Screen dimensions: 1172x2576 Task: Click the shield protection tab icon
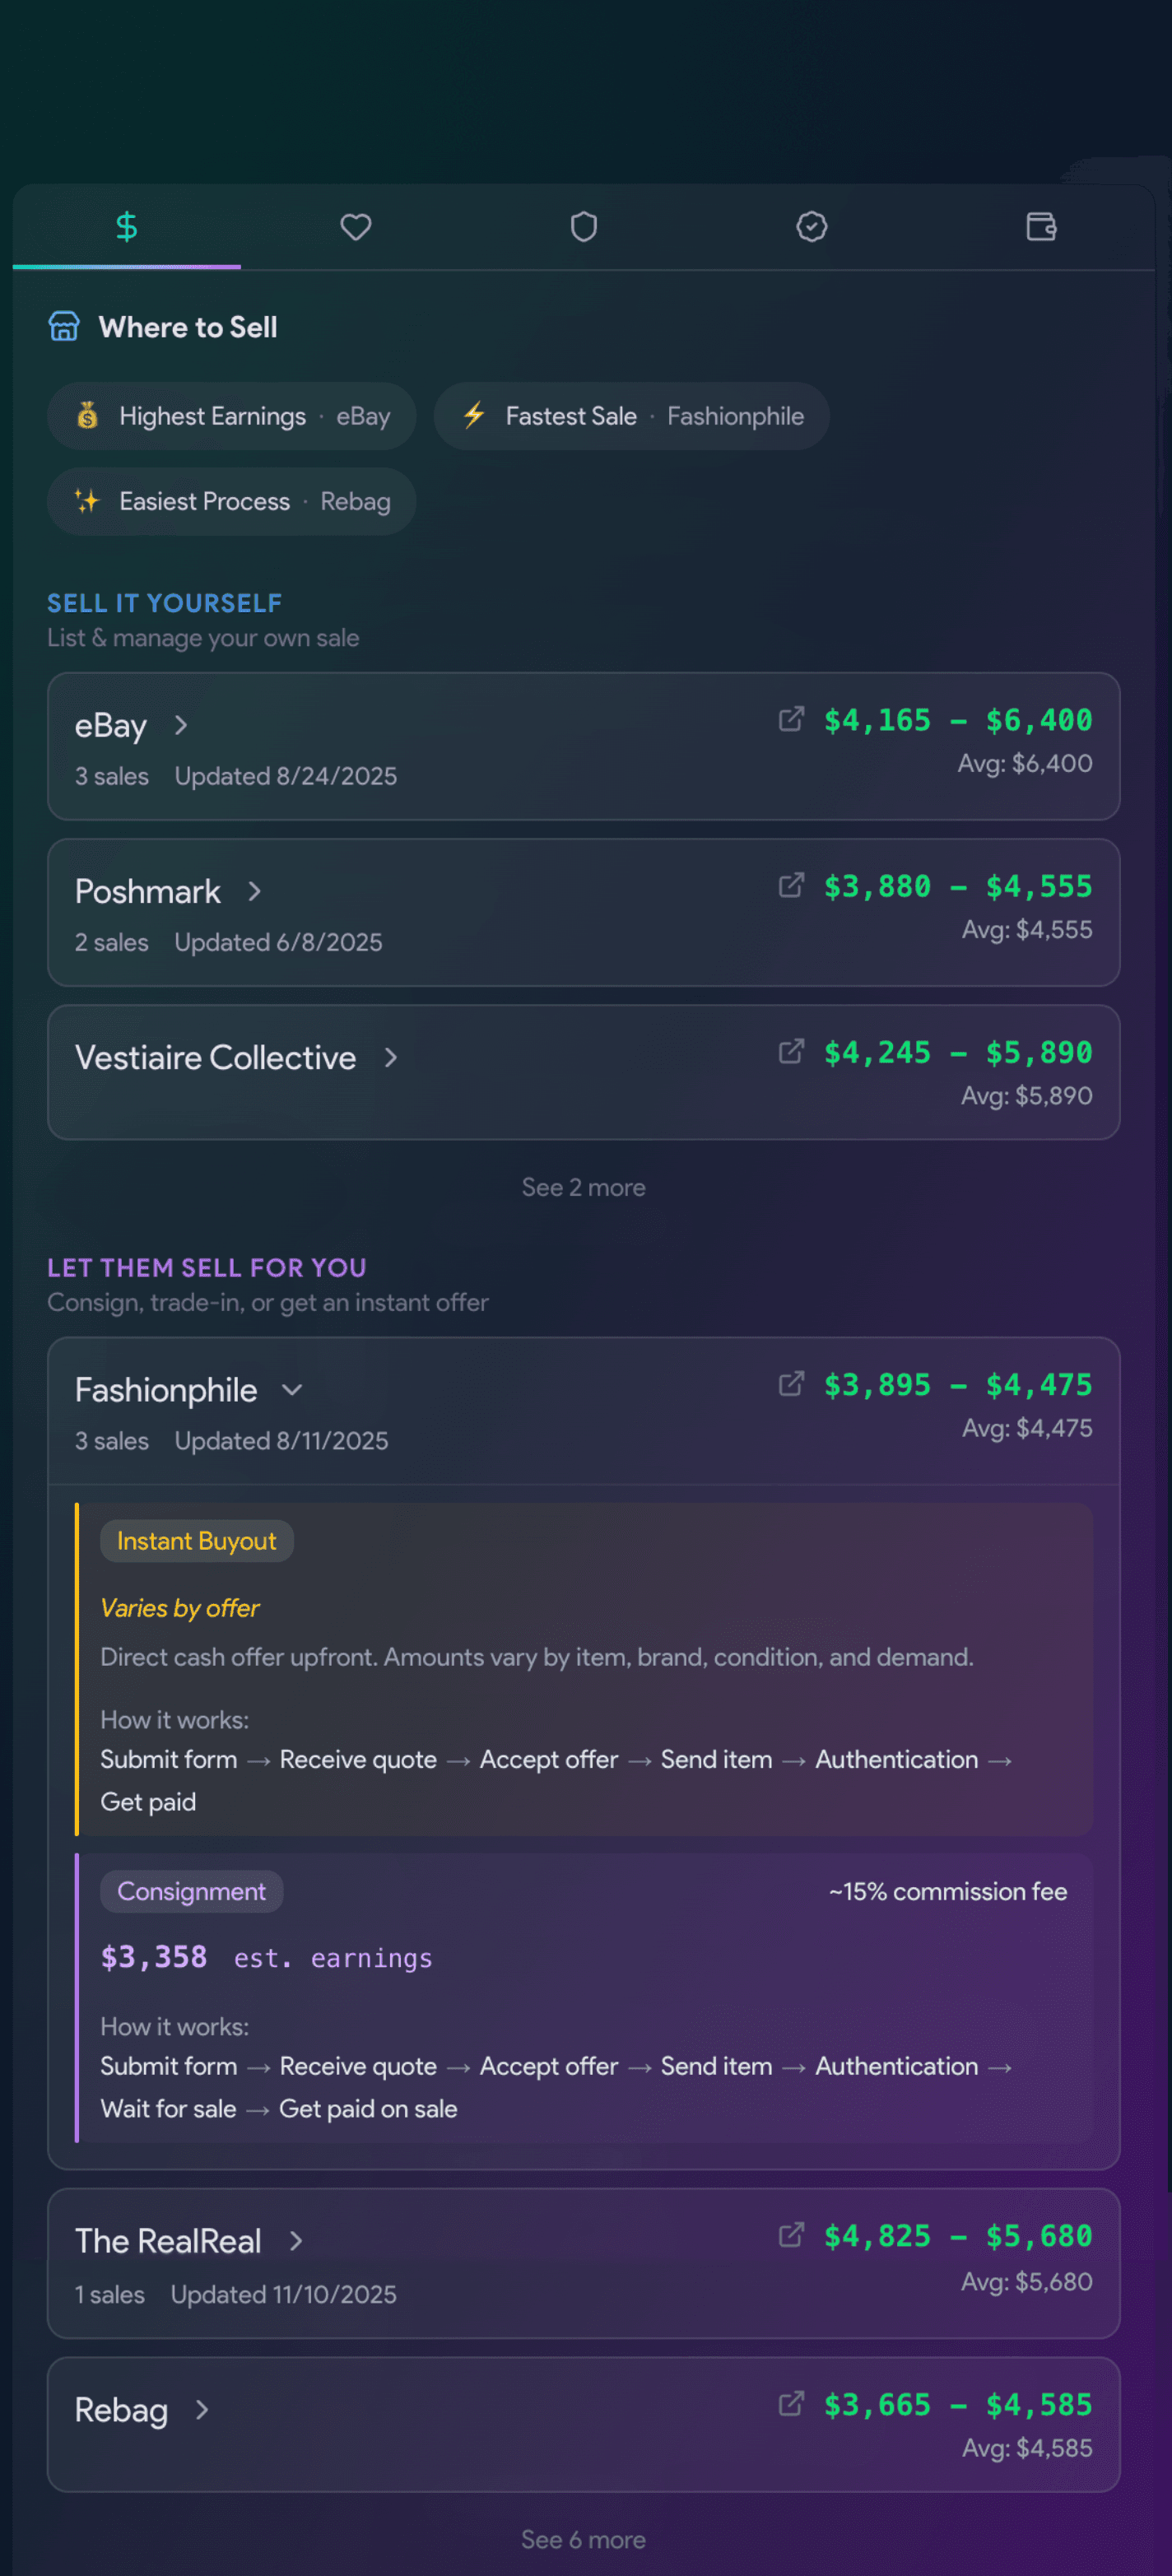coord(584,227)
